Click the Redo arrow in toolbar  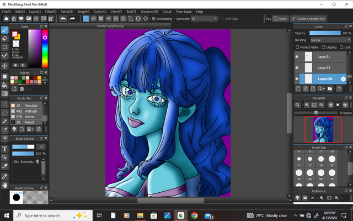coord(72,18)
